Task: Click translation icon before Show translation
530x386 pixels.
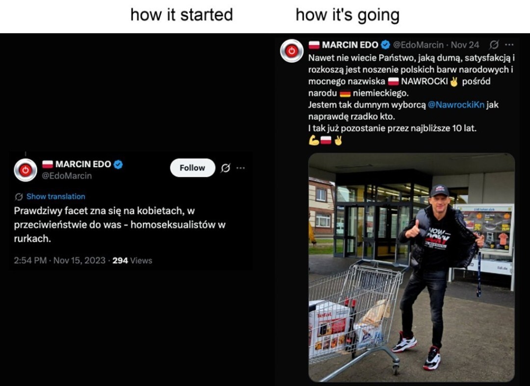Action: pyautogui.click(x=19, y=197)
